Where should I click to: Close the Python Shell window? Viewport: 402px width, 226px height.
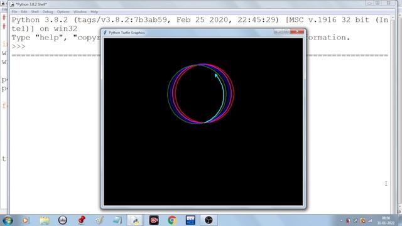(x=389, y=3)
